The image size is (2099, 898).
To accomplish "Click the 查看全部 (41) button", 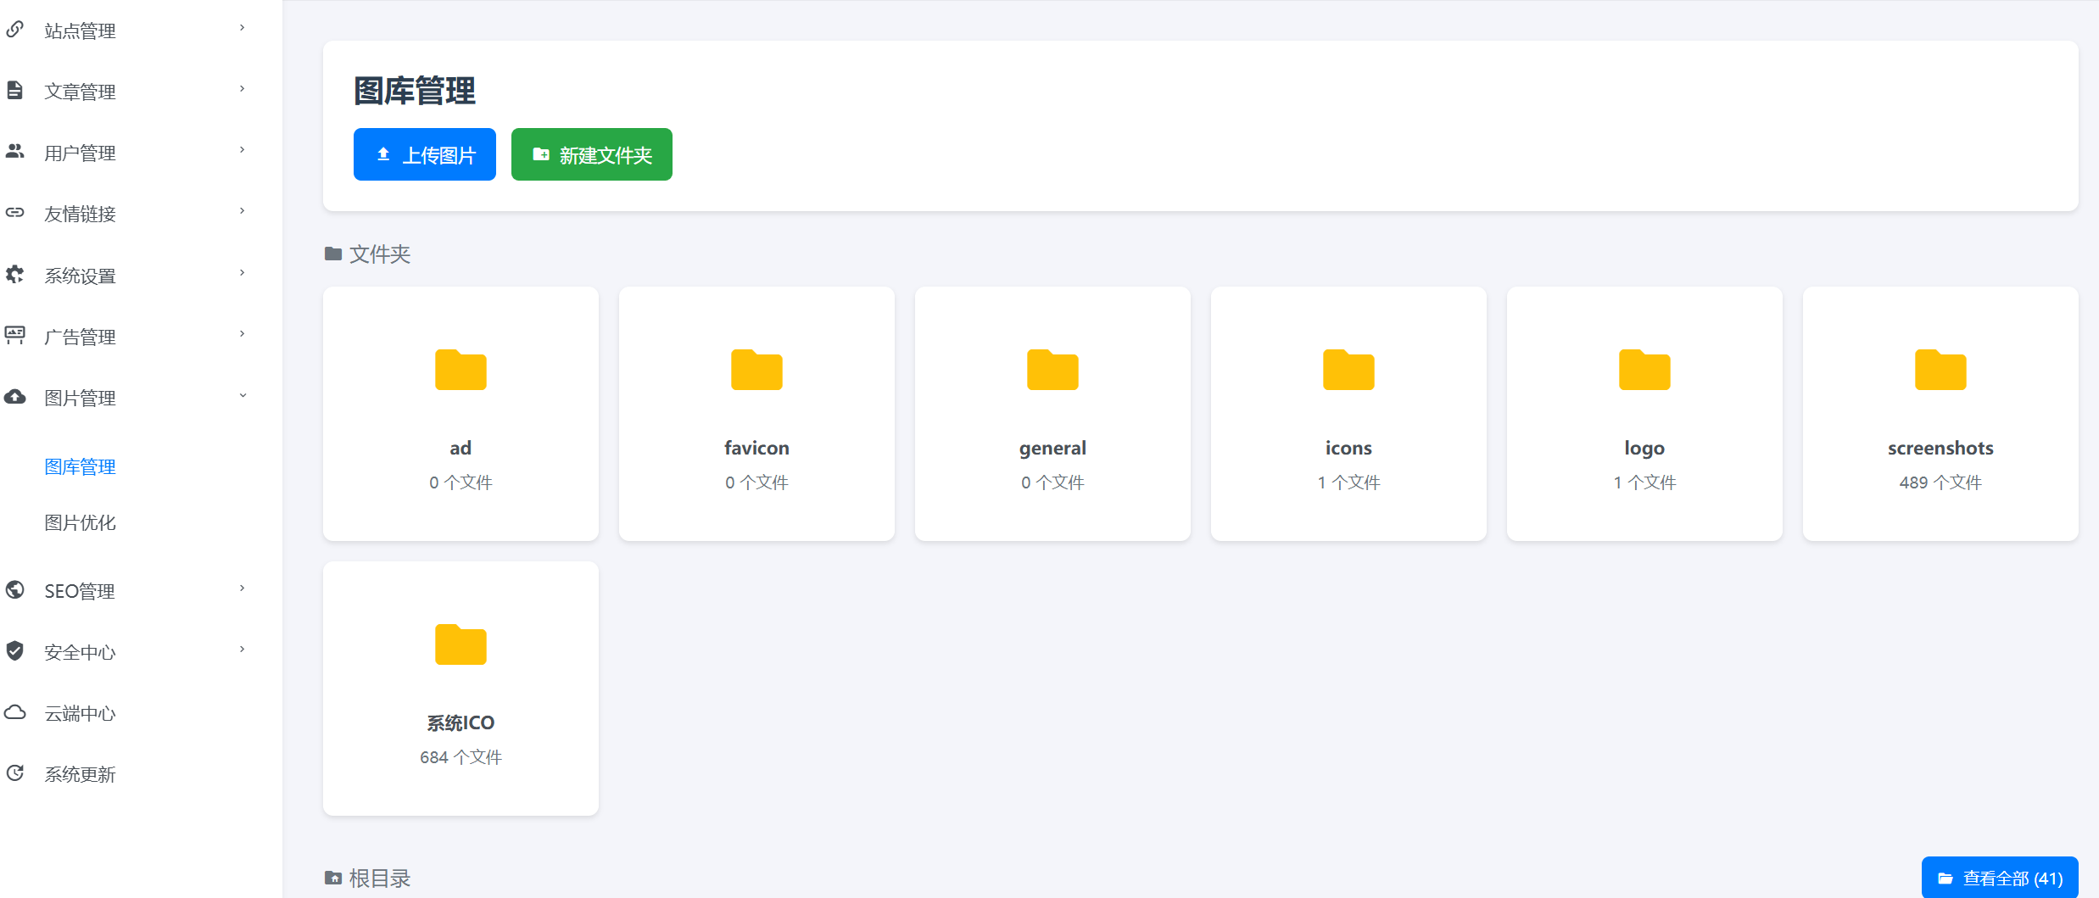I will click(2000, 878).
